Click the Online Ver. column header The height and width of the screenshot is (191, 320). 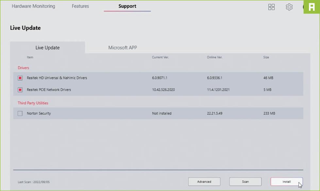pyautogui.click(x=215, y=57)
